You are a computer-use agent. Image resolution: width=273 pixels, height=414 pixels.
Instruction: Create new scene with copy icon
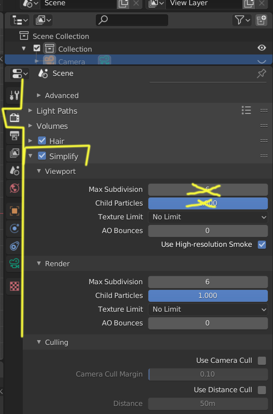click(123, 4)
